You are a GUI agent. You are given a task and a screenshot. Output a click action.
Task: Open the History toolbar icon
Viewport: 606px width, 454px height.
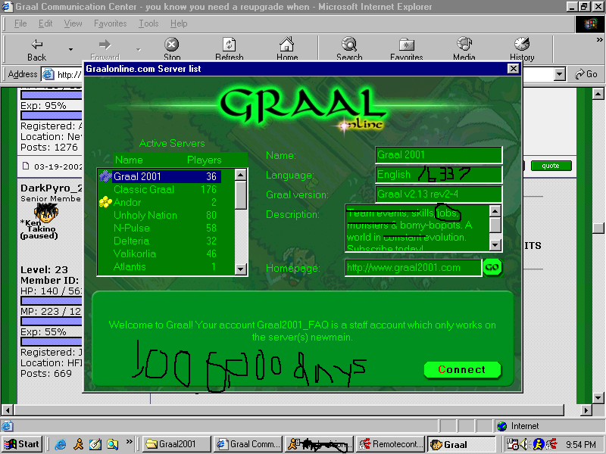522,45
